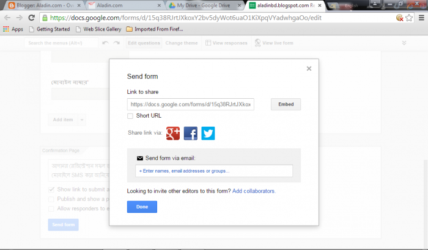Viewport: 428px width, 250px height.
Task: Switch to the Aladin.com tab
Action: point(125,5)
